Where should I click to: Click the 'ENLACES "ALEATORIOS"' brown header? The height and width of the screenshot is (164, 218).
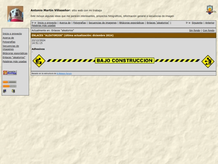[x=124, y=35]
